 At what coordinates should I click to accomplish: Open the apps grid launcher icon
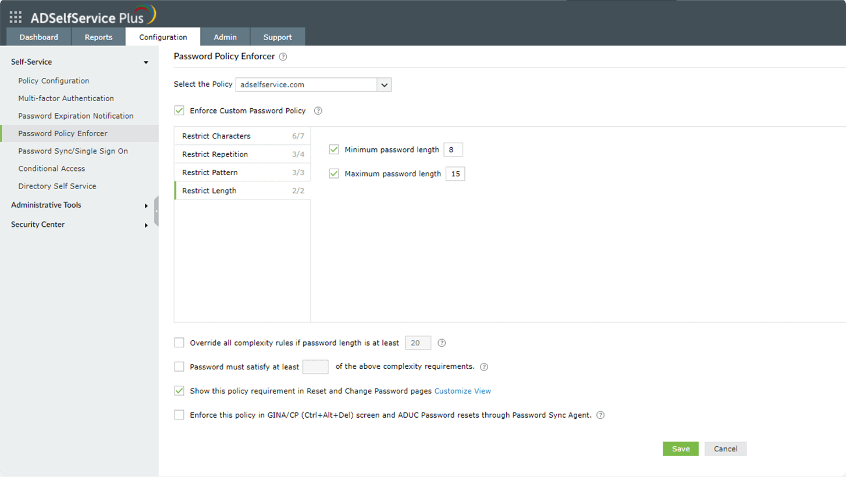click(x=16, y=17)
